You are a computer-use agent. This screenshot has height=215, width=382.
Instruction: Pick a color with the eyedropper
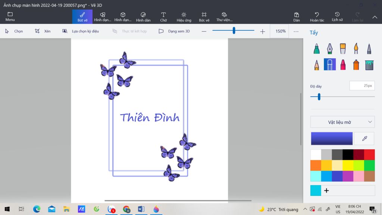click(x=364, y=138)
